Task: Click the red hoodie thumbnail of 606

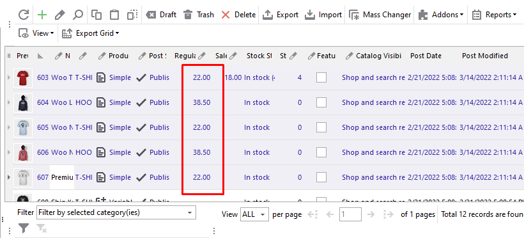Action: (x=23, y=152)
